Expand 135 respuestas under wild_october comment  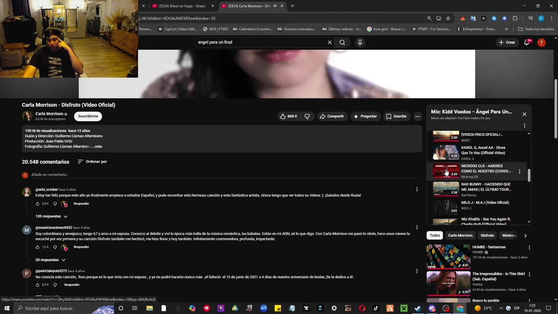click(x=51, y=216)
